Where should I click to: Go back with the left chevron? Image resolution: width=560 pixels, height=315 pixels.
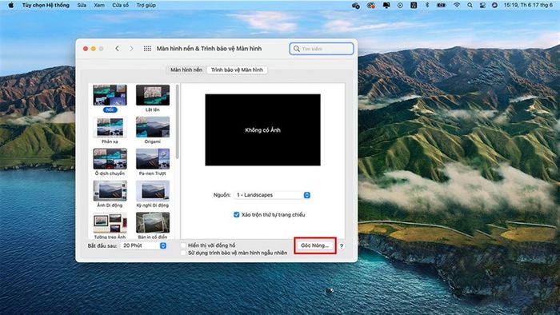[117, 49]
